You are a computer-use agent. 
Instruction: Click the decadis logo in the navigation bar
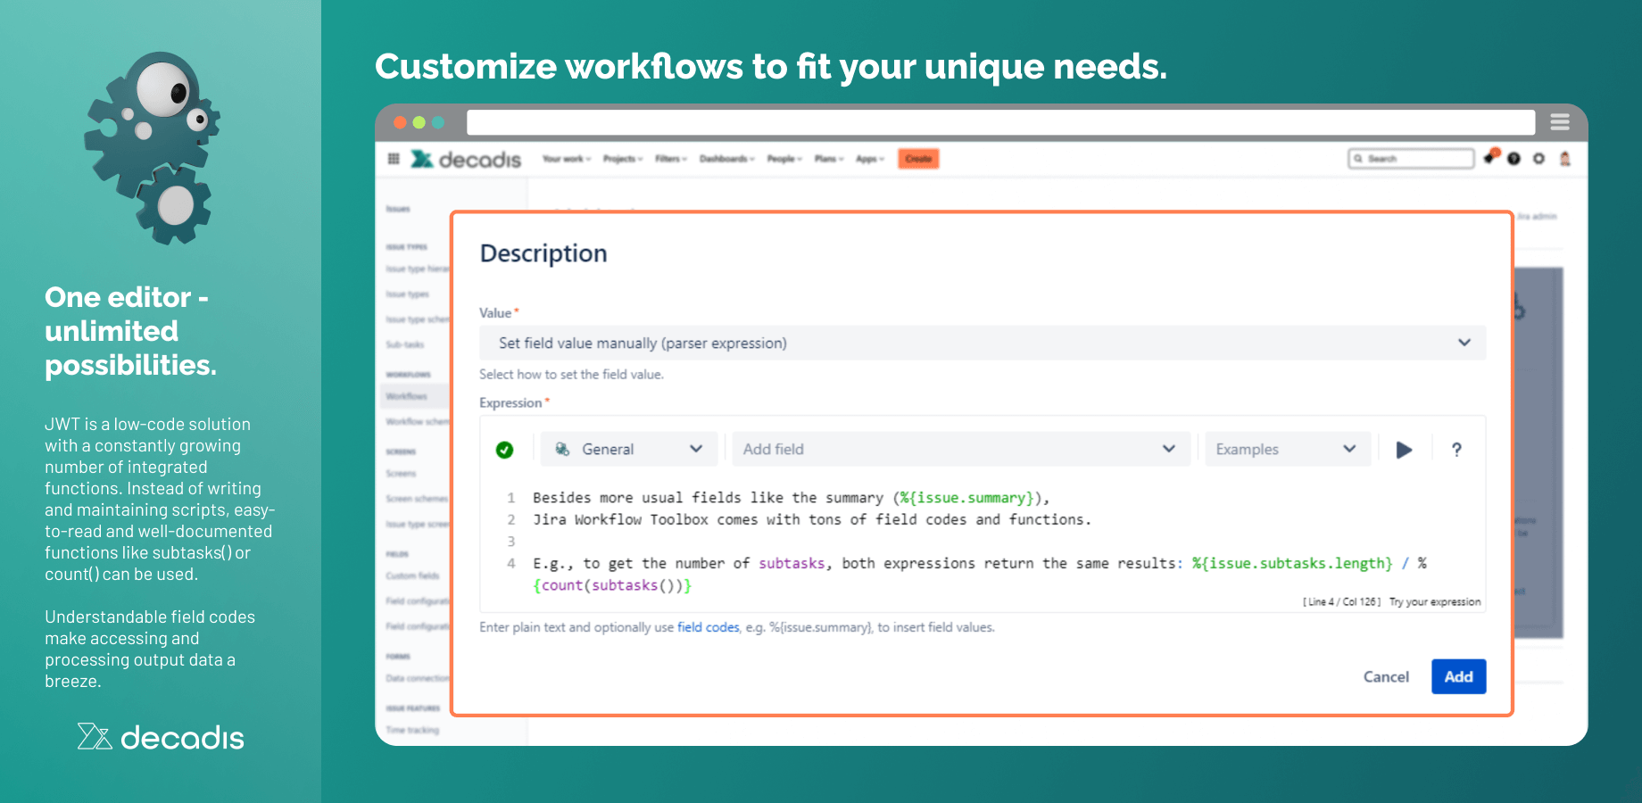pyautogui.click(x=466, y=159)
